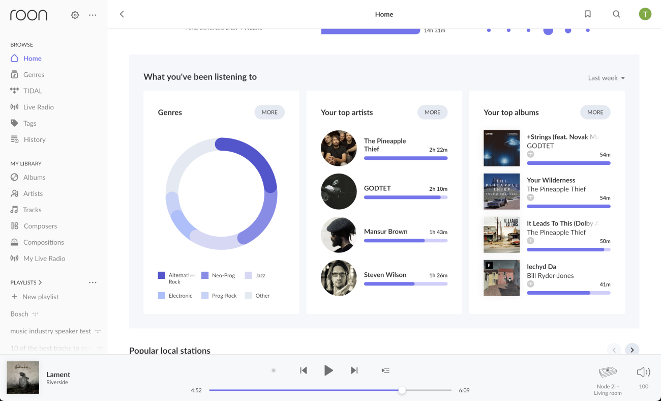Select the Electronic legend swatch
This screenshot has height=401, width=661.
click(162, 296)
